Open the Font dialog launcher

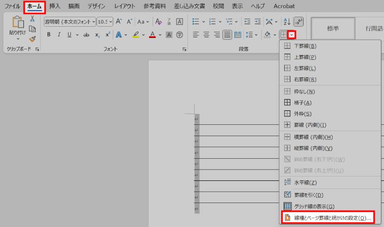pos(184,49)
